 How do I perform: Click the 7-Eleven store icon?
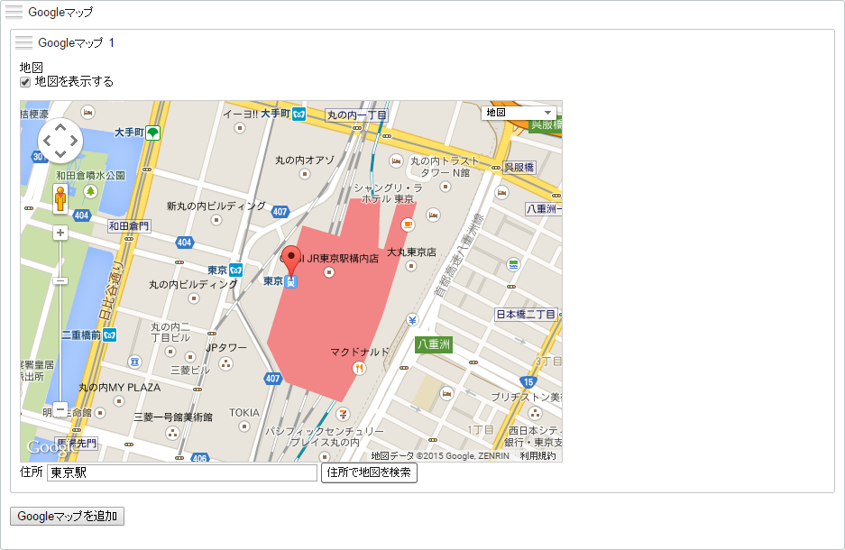click(x=343, y=414)
